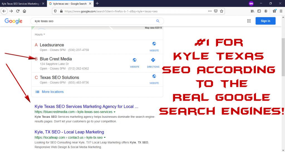Reload the current page
Image resolution: width=285 pixels, height=152 pixels.
[x=18, y=11]
